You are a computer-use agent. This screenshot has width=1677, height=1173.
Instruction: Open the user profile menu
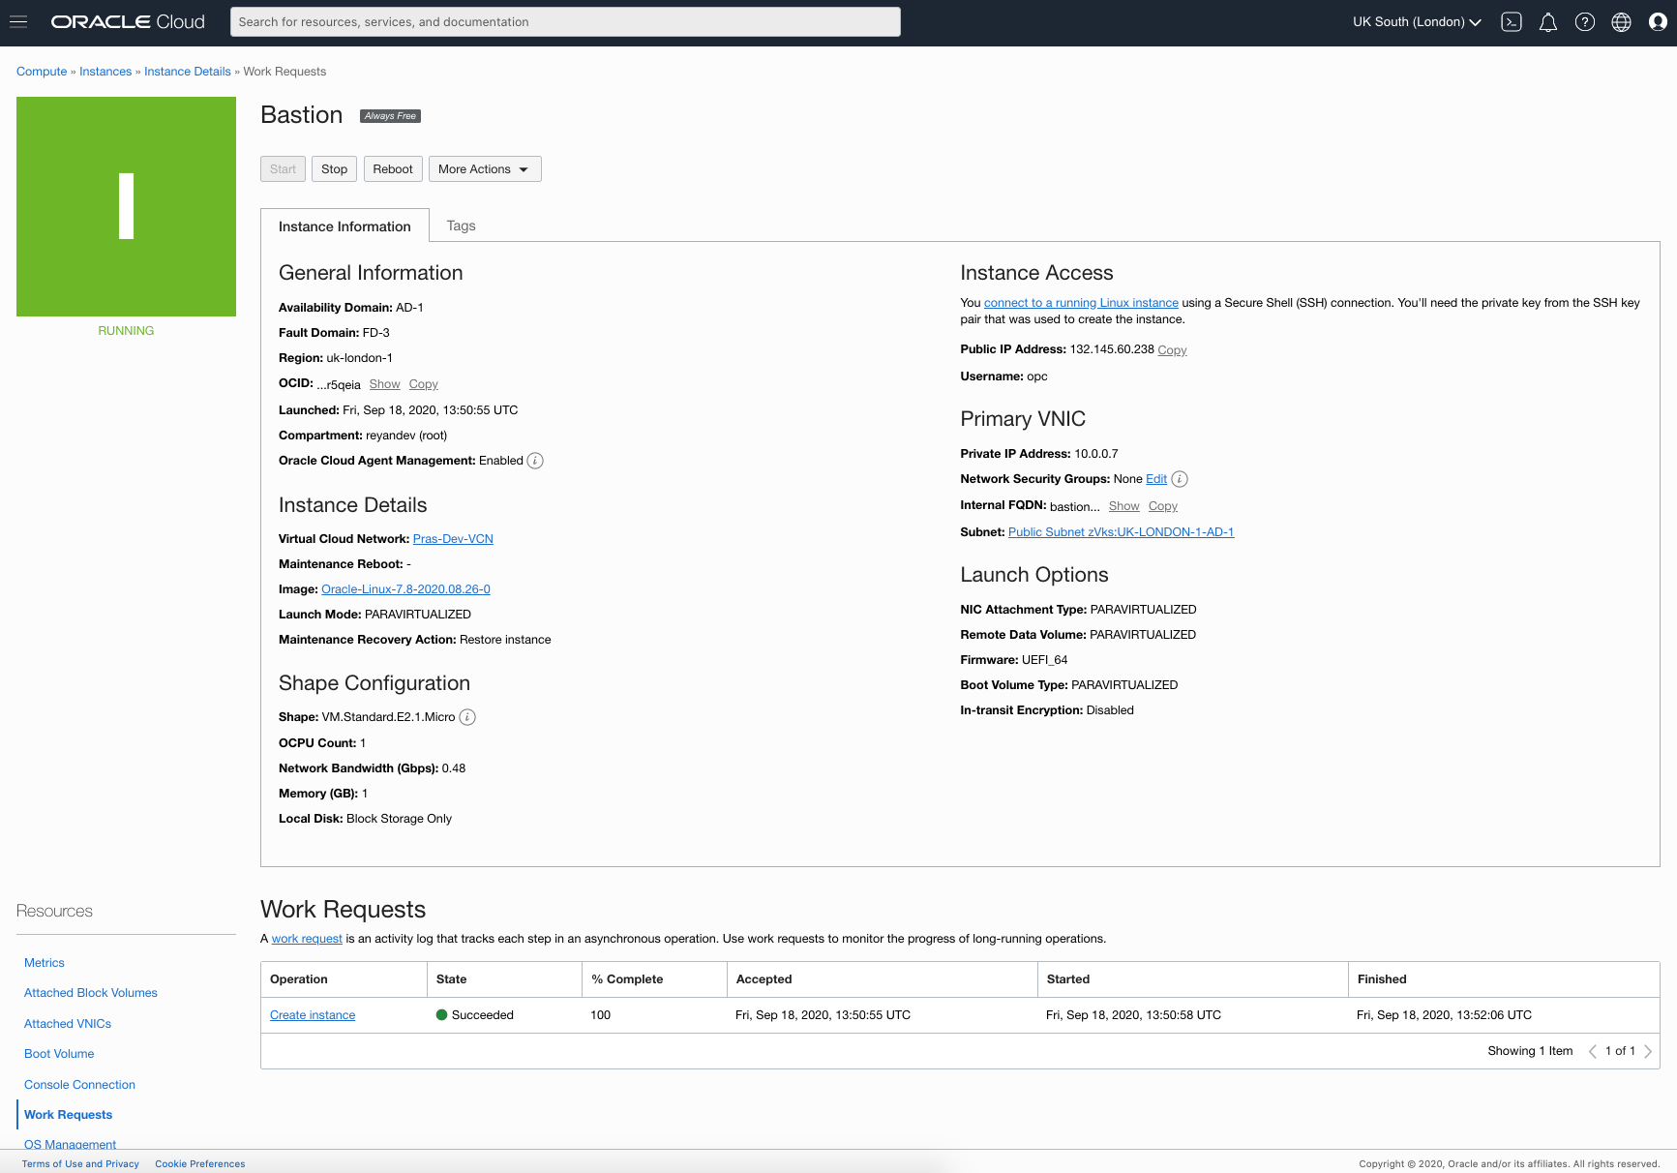click(x=1658, y=22)
